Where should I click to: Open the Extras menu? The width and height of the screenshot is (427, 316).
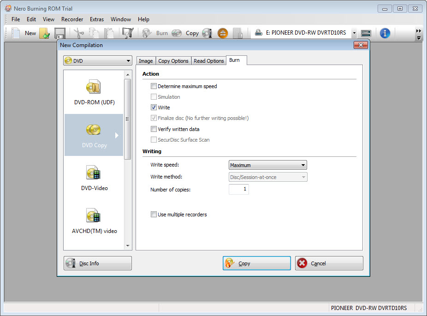97,19
